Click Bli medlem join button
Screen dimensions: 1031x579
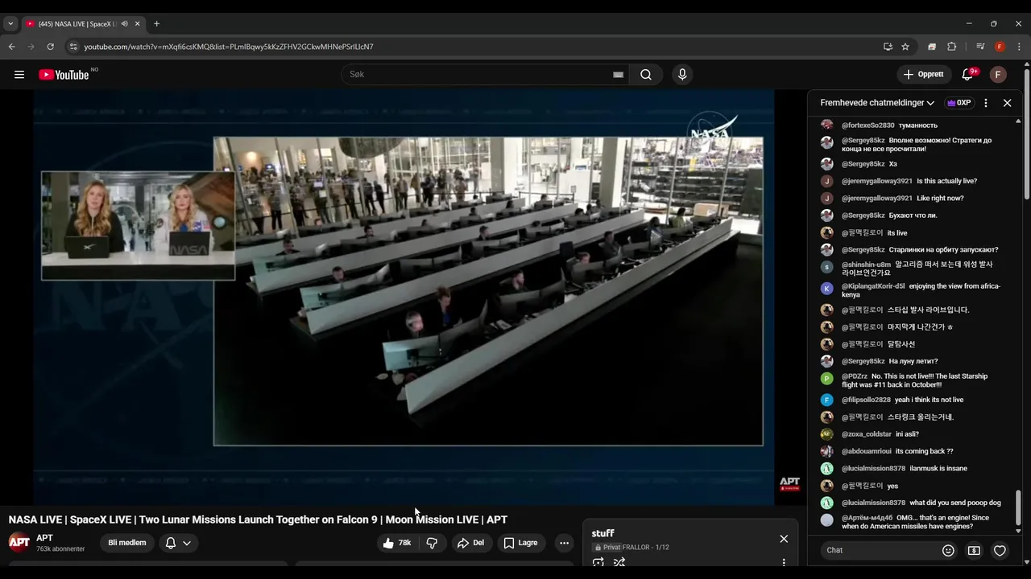tap(127, 543)
